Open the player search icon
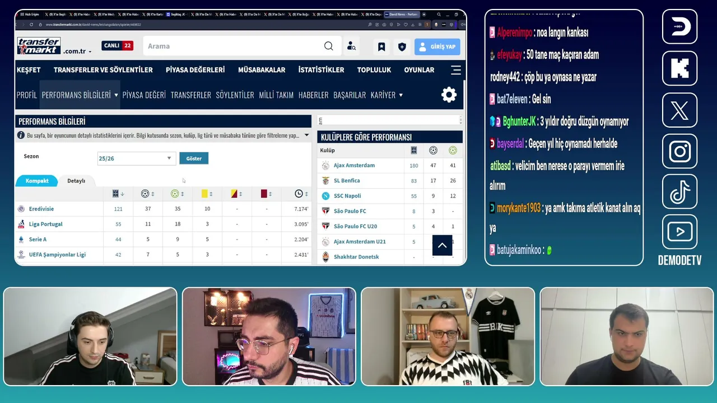The height and width of the screenshot is (403, 717). (x=351, y=46)
